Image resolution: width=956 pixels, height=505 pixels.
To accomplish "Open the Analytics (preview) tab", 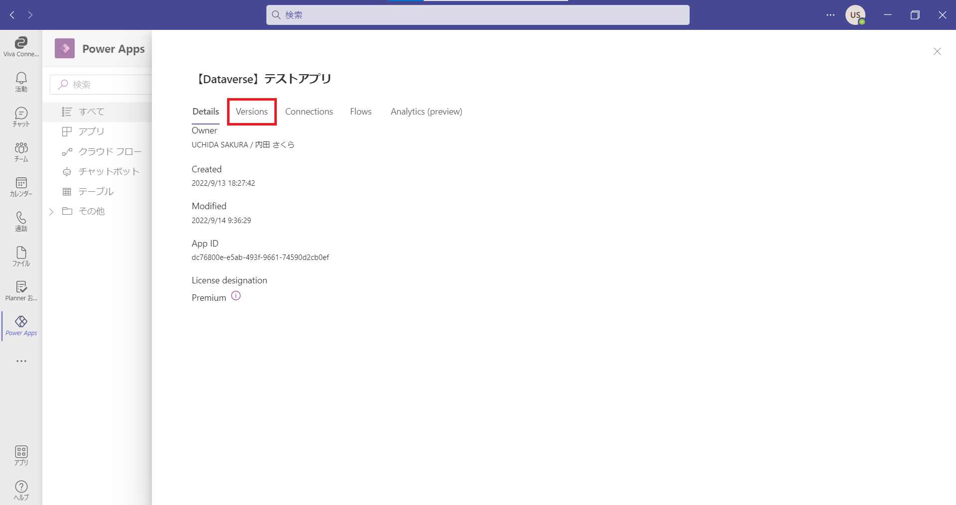I will (x=426, y=112).
